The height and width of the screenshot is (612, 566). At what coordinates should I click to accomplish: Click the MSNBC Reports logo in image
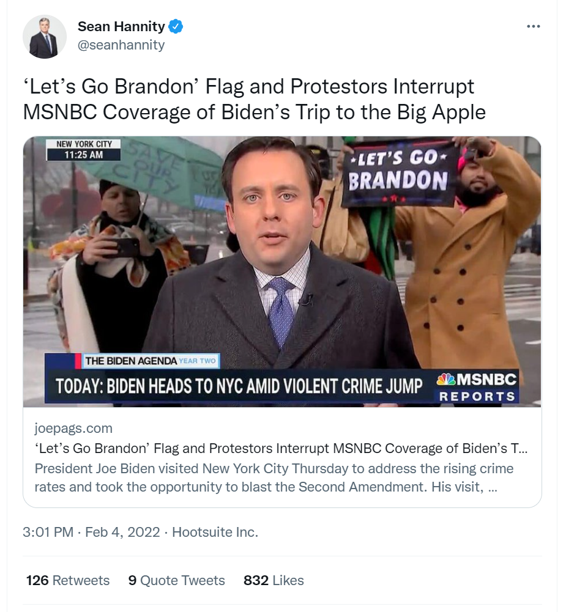[x=477, y=387]
